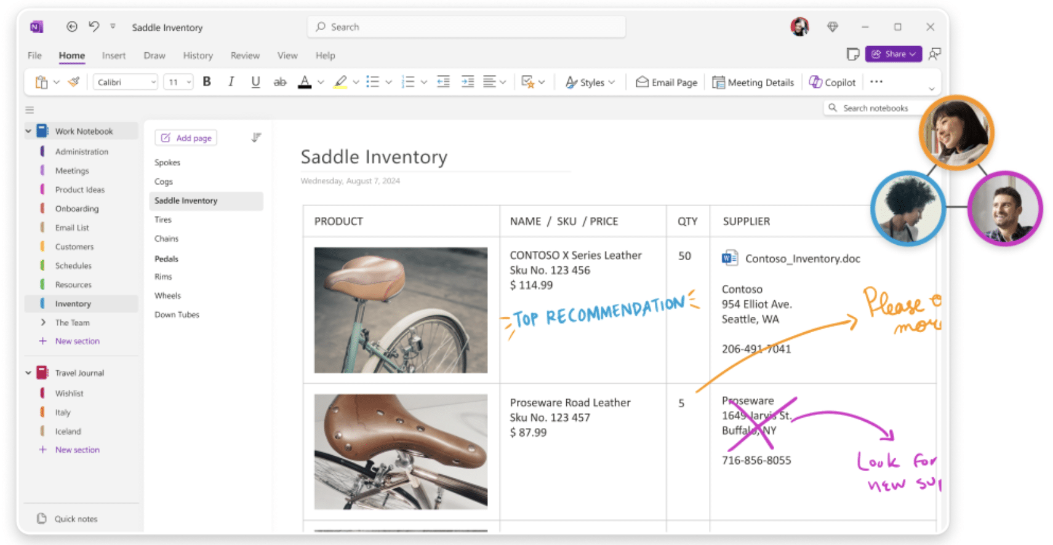Click the premium diamond icon
Image resolution: width=1053 pixels, height=545 pixels.
(833, 26)
